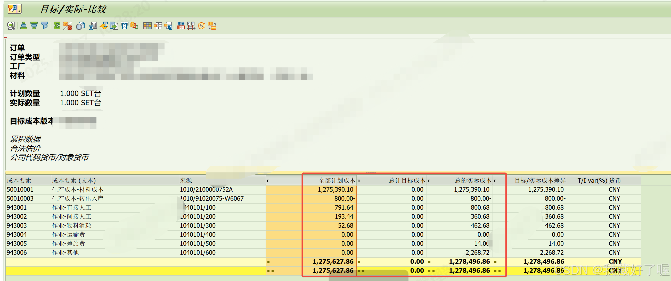The height and width of the screenshot is (281, 671).
Task: Set filter with the funnel icon
Action: click(x=45, y=26)
